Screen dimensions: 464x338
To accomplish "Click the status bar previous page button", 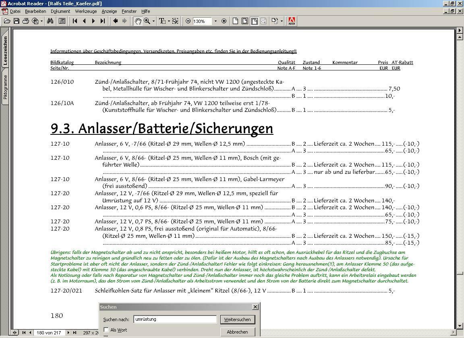I will click(x=30, y=333).
